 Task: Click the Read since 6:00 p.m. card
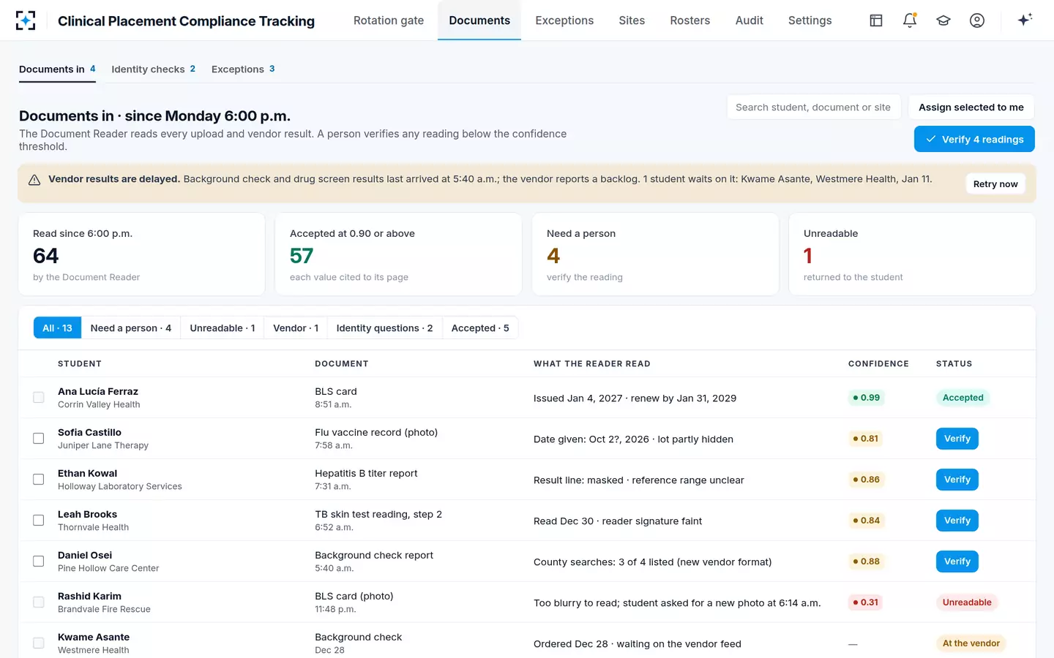tap(141, 254)
